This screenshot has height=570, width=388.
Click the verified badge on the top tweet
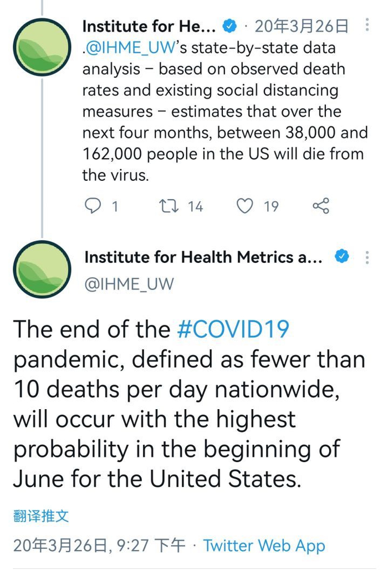click(x=230, y=26)
